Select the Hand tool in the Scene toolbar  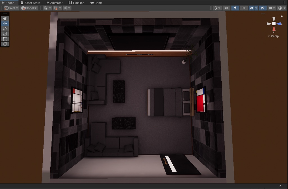coord(4,18)
